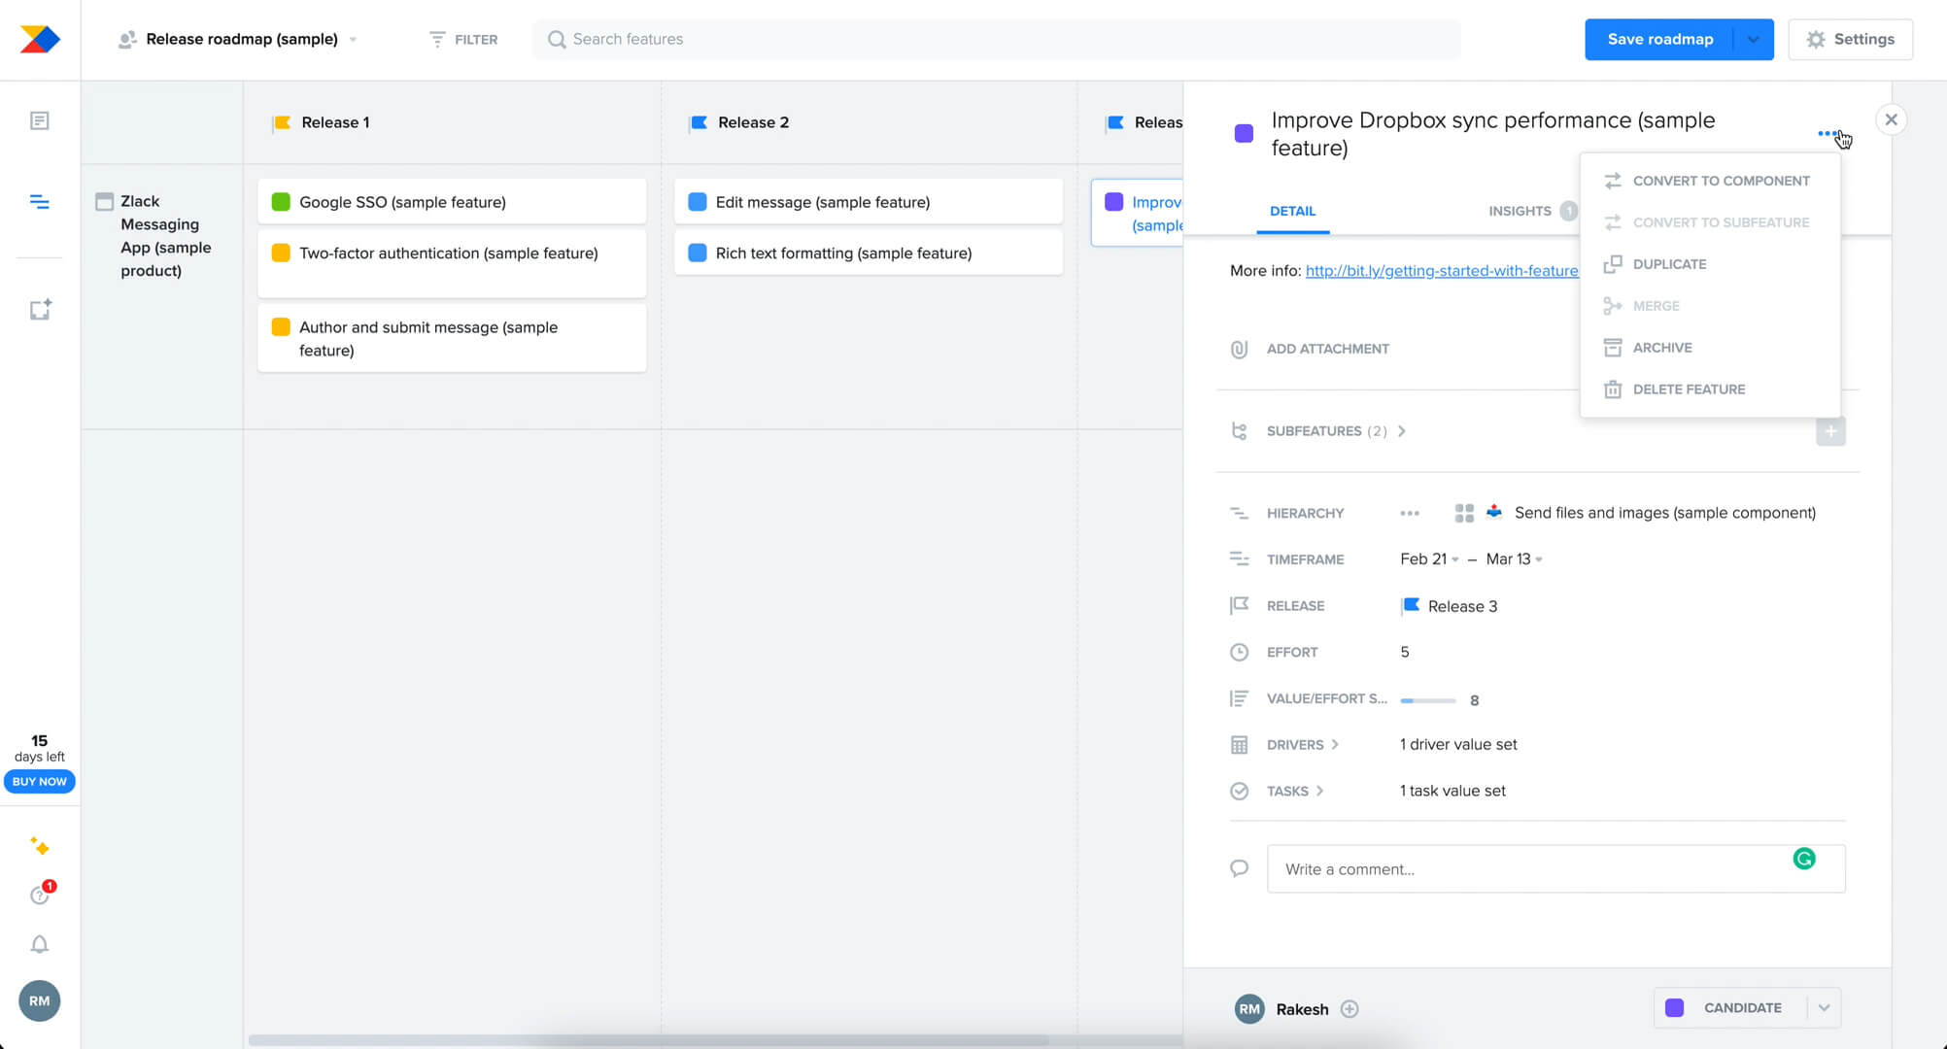This screenshot has height=1049, width=1947.
Task: Click the Add Attachment paperclip icon
Action: (x=1239, y=348)
